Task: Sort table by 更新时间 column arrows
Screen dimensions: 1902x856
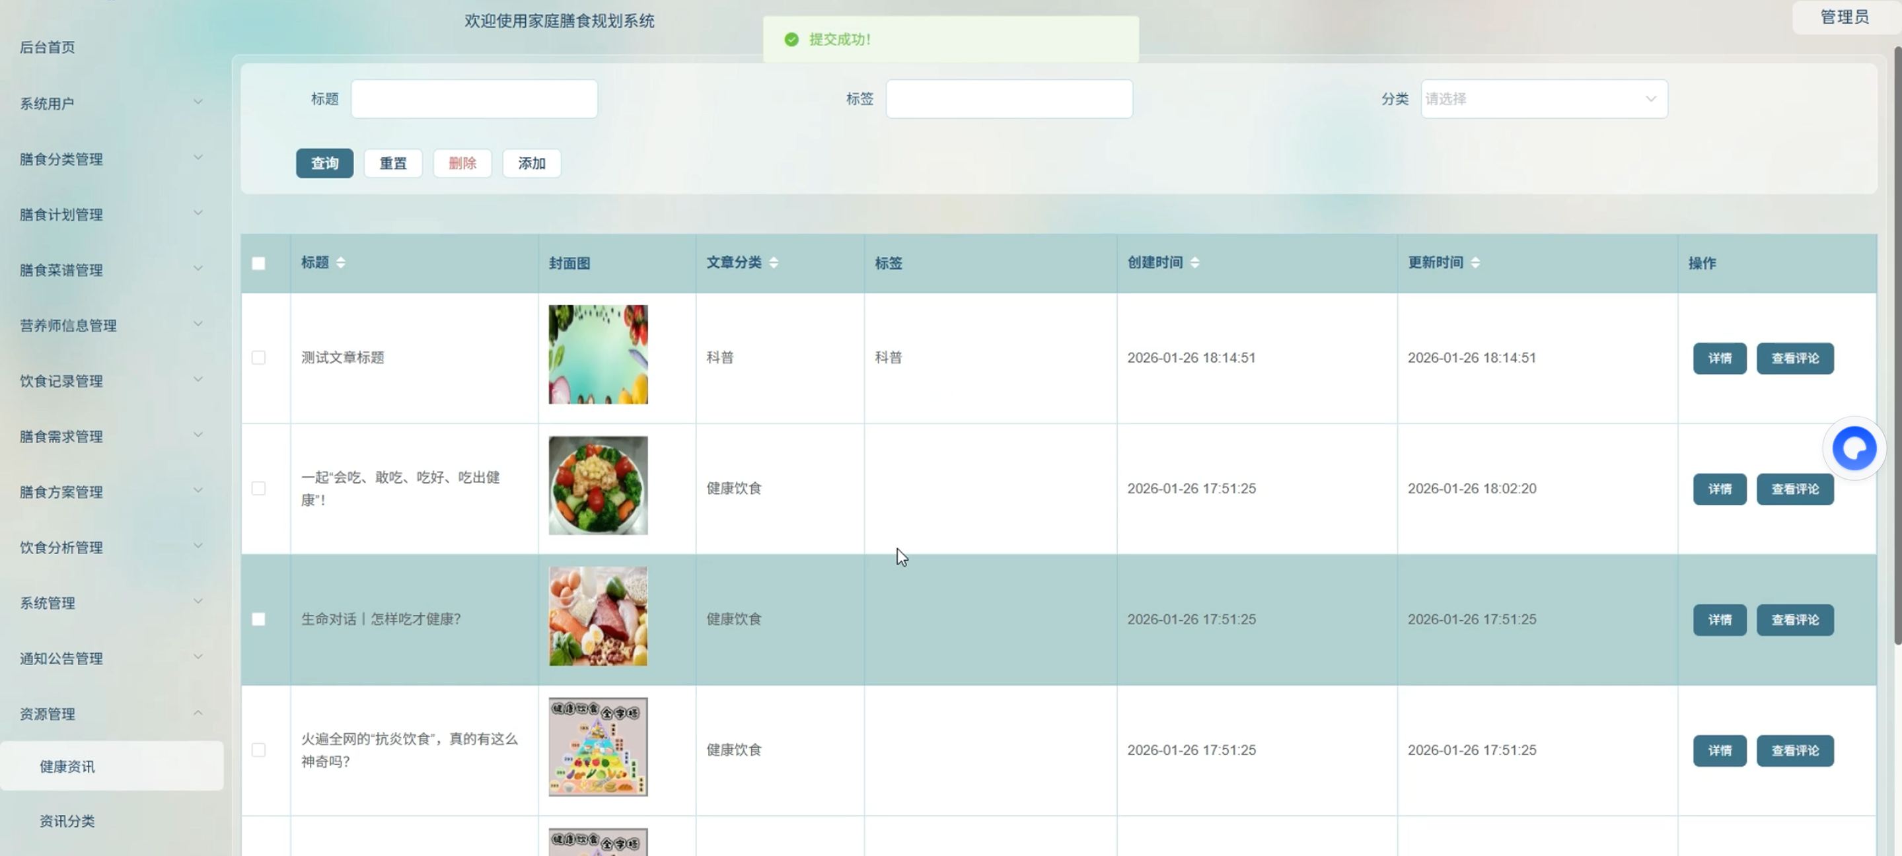Action: (1475, 263)
